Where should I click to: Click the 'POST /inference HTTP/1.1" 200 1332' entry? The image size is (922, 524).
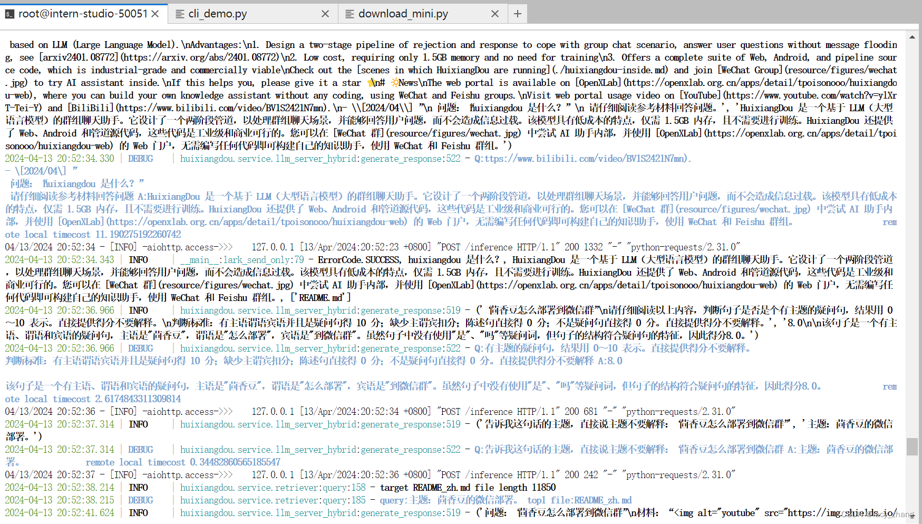point(520,247)
